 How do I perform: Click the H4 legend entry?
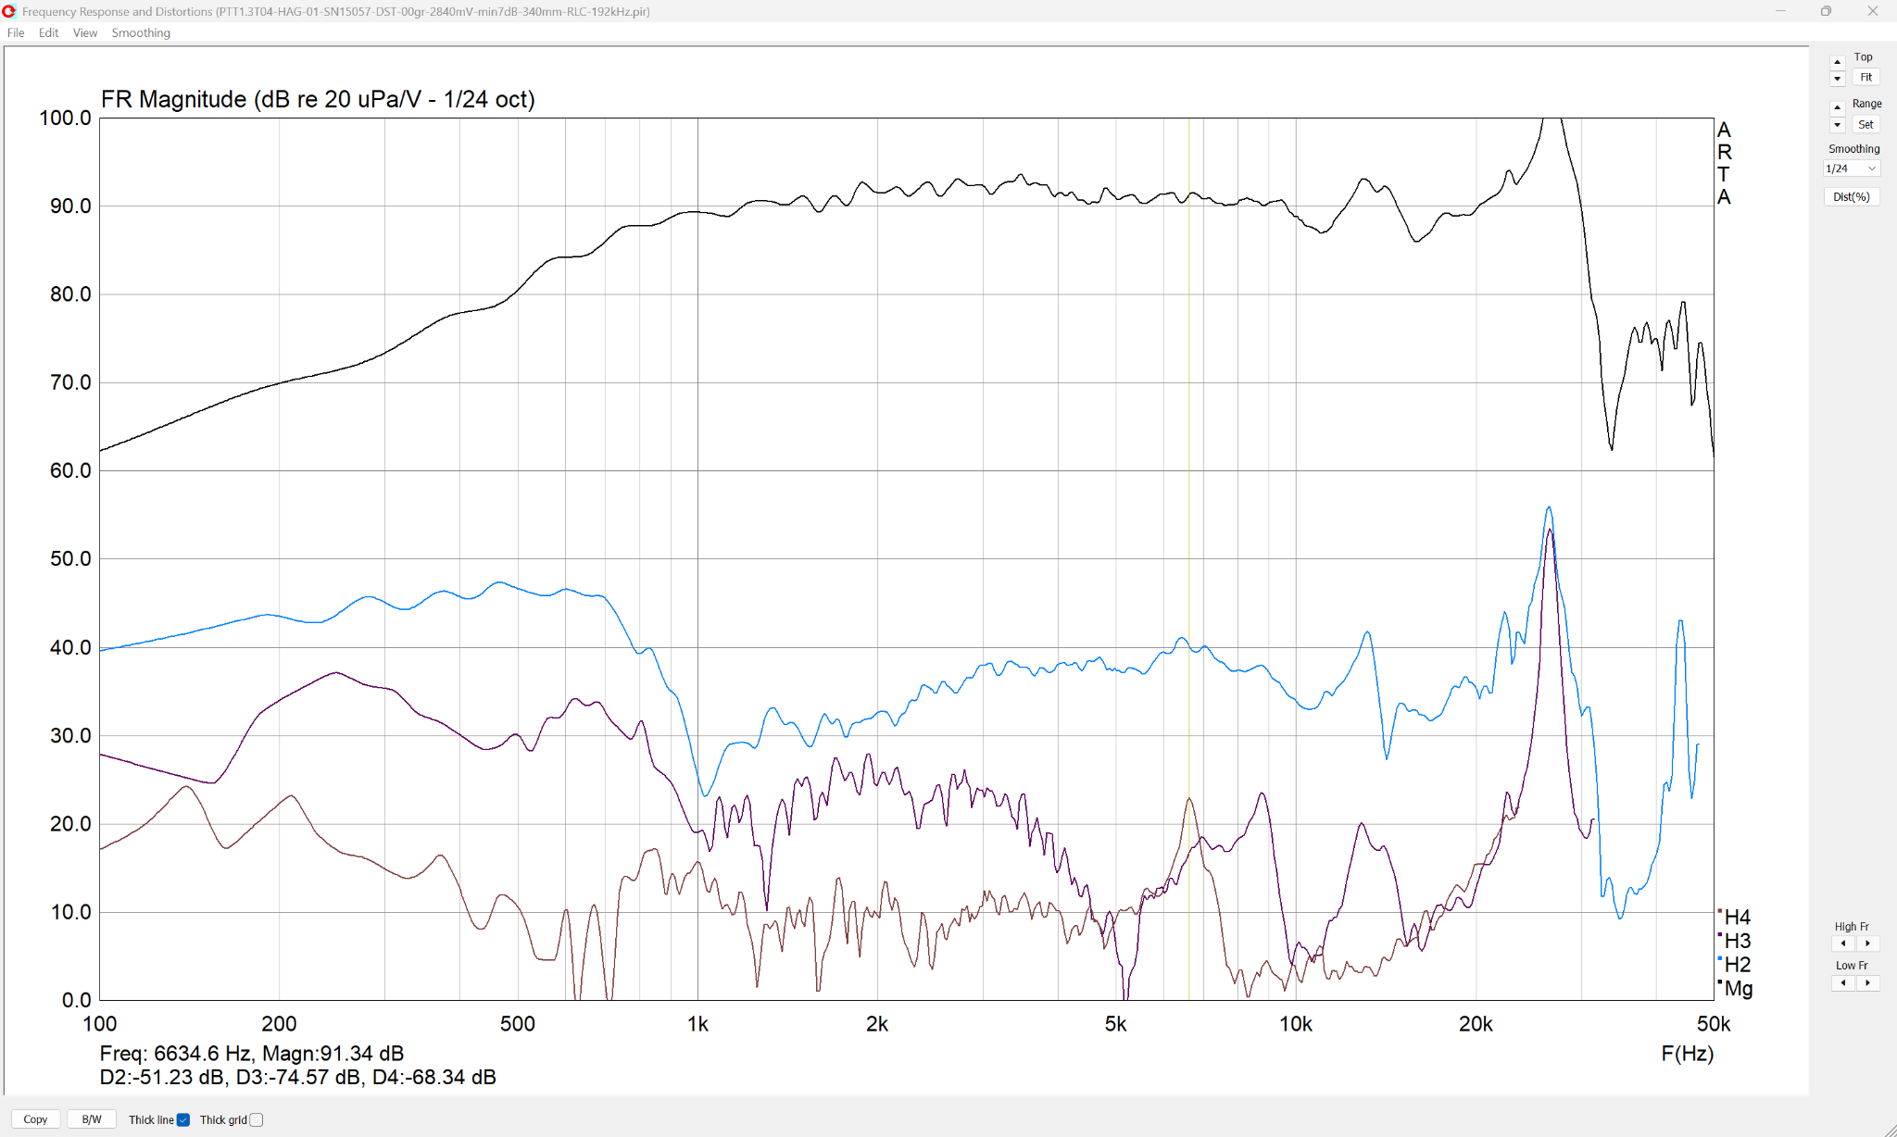[1736, 917]
